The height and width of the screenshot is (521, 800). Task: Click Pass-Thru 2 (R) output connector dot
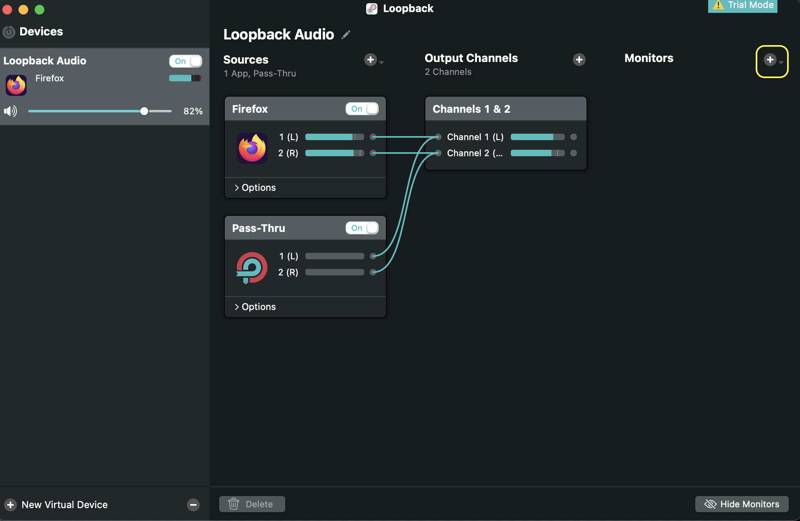point(373,272)
